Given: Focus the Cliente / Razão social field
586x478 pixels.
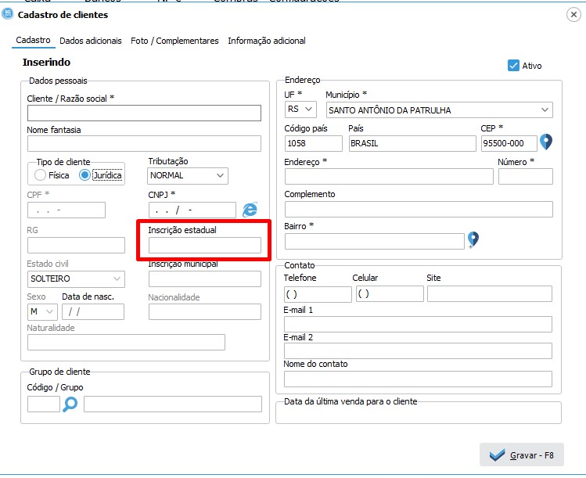Looking at the screenshot, I should pyautogui.click(x=144, y=113).
